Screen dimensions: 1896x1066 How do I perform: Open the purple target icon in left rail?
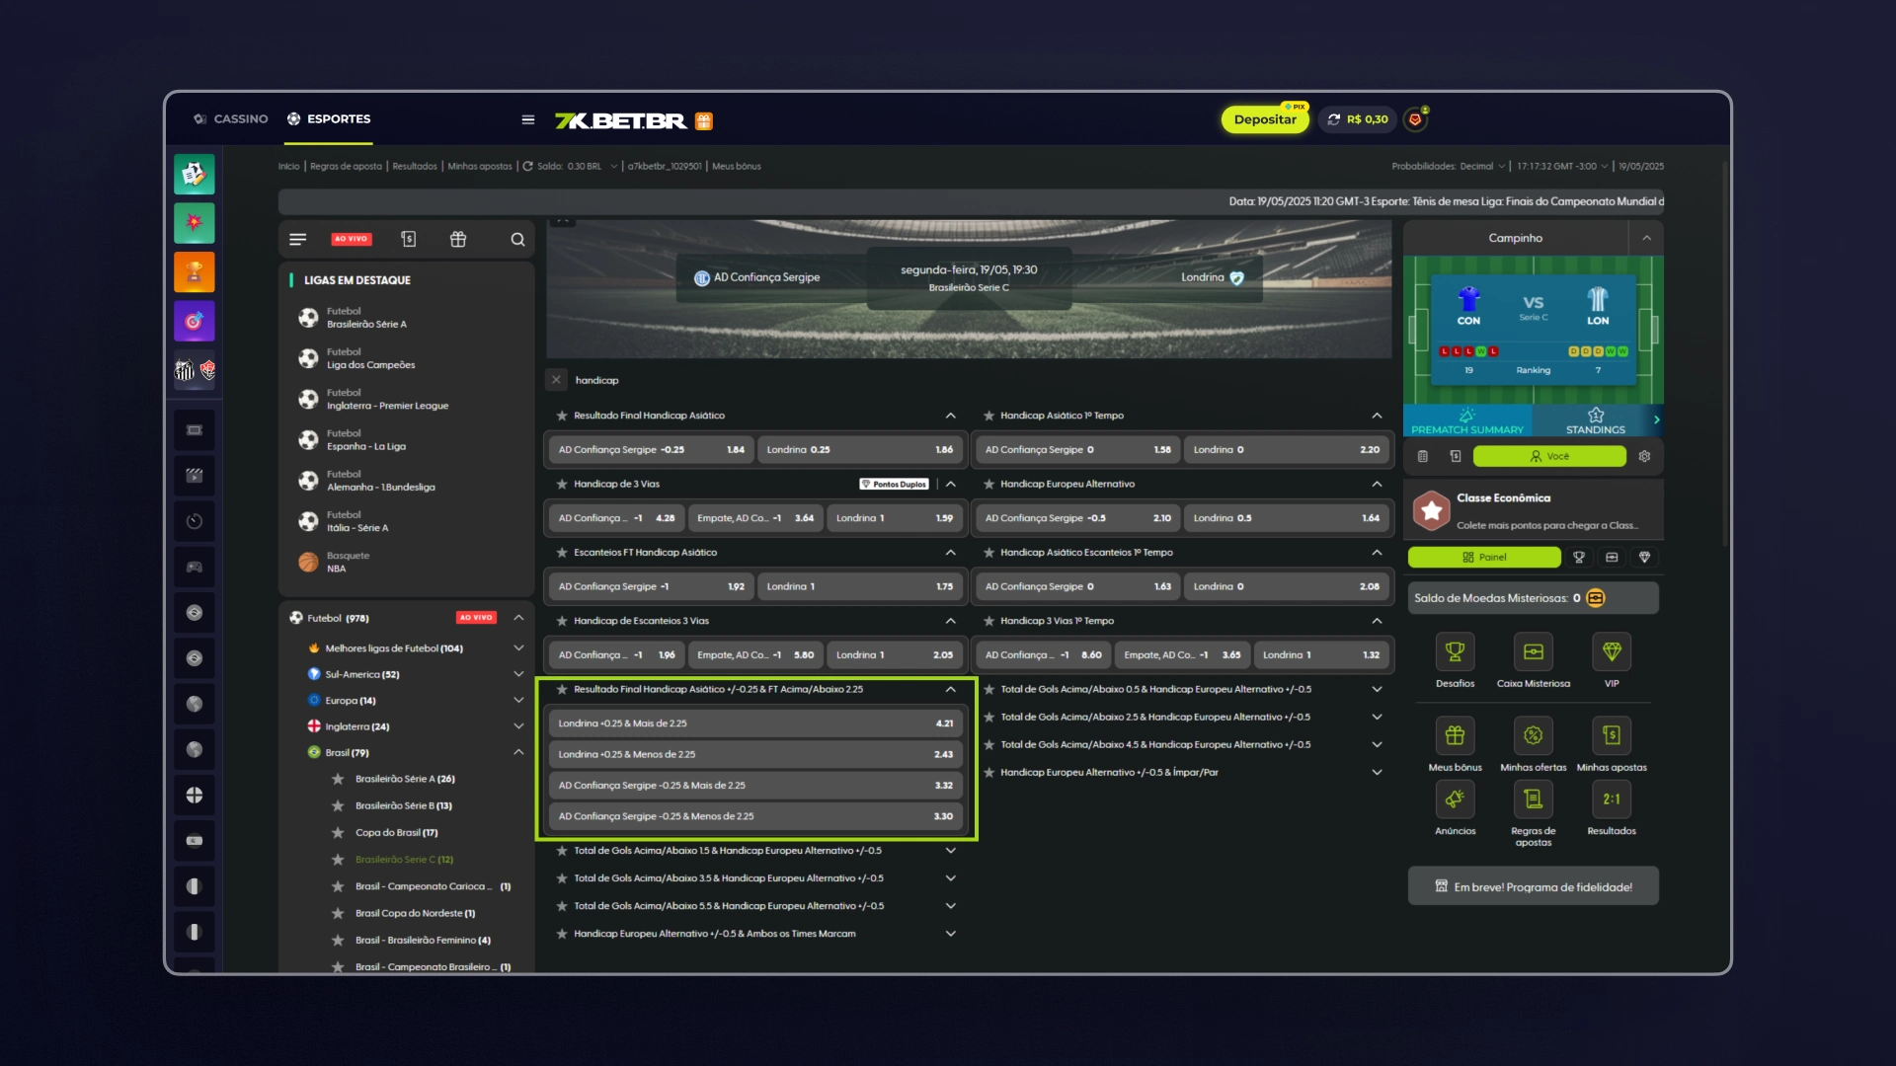[x=195, y=321]
